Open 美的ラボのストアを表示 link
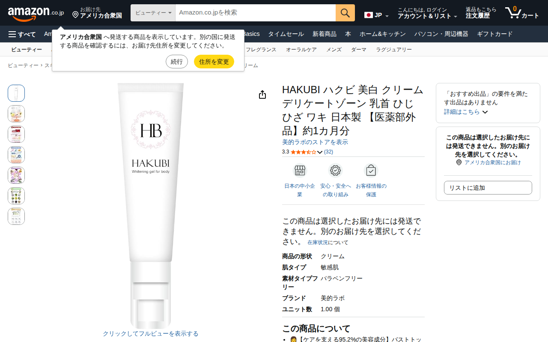The width and height of the screenshot is (548, 342). pos(315,142)
